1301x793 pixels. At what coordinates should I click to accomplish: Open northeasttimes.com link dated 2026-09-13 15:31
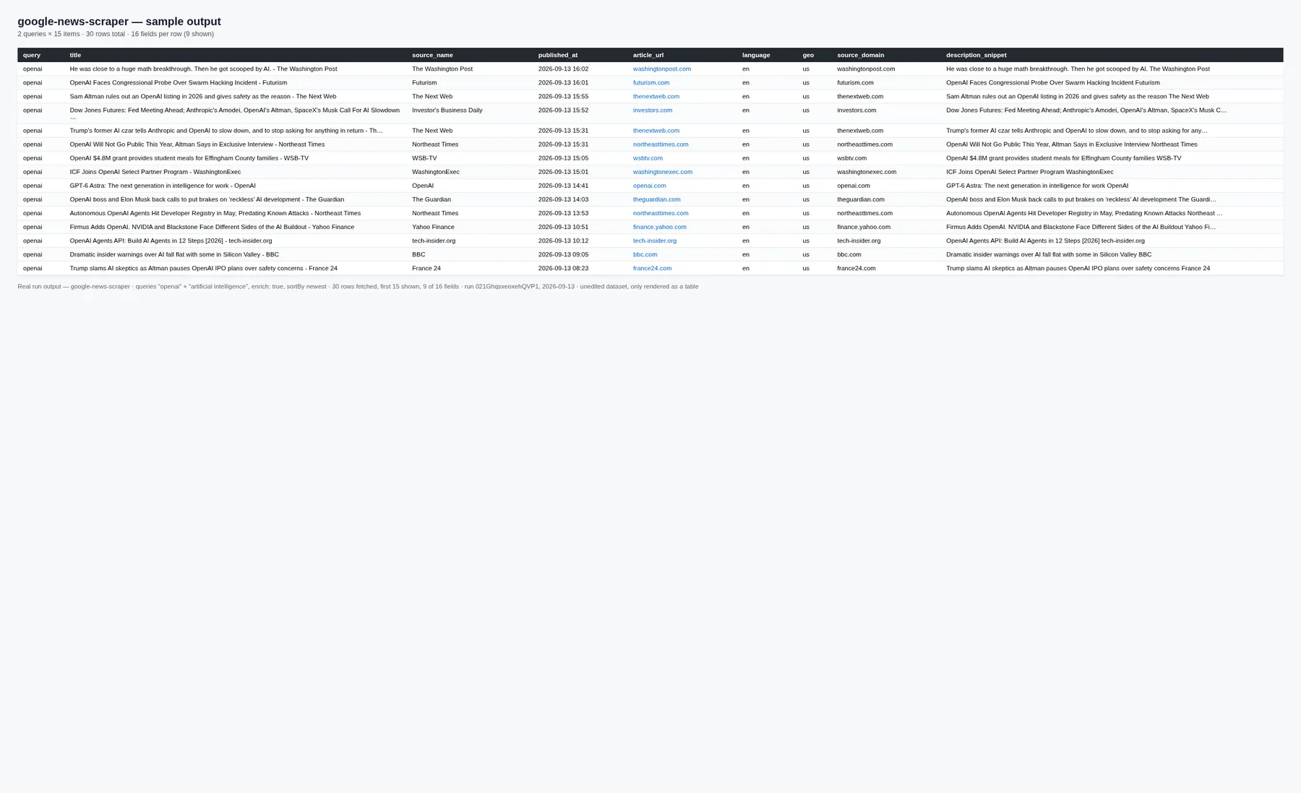point(661,144)
